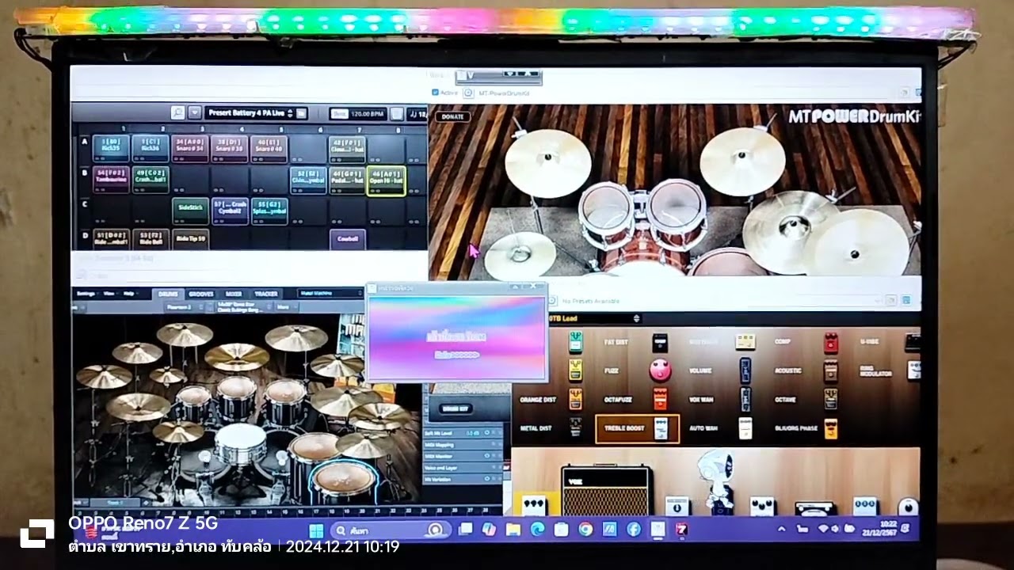Screen dimensions: 1014x570
Task: Select the Acoustic pedal icon
Action: 830,370
